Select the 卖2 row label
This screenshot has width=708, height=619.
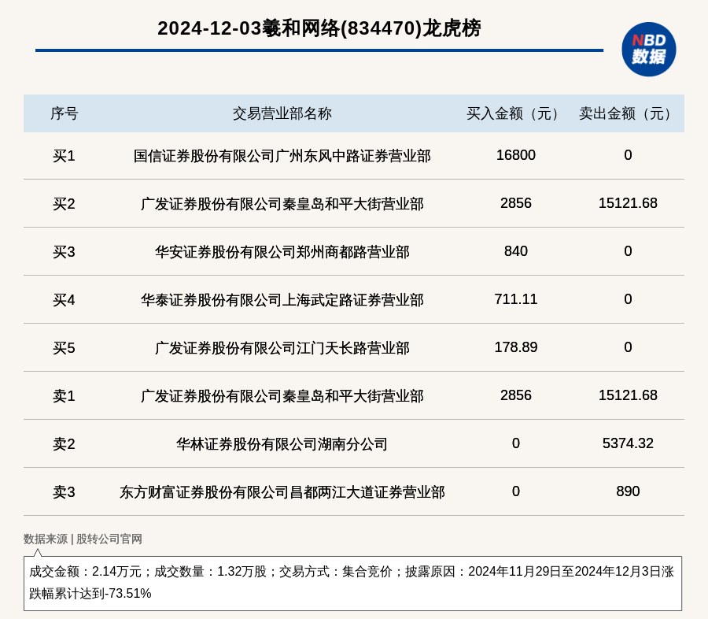(x=64, y=443)
